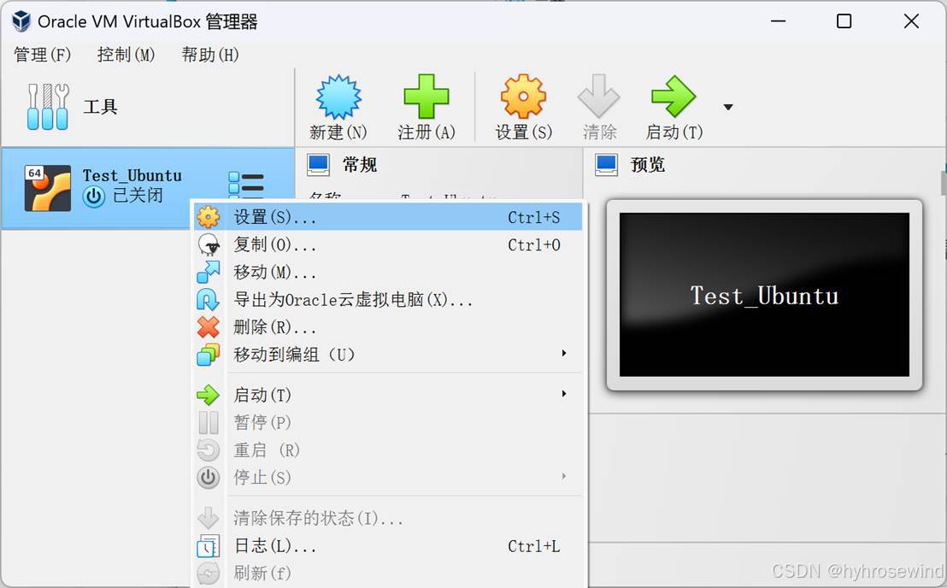Viewport: 947px width, 588px height.
Task: Click the red X icon beside 删除(R)
Action: (x=209, y=327)
